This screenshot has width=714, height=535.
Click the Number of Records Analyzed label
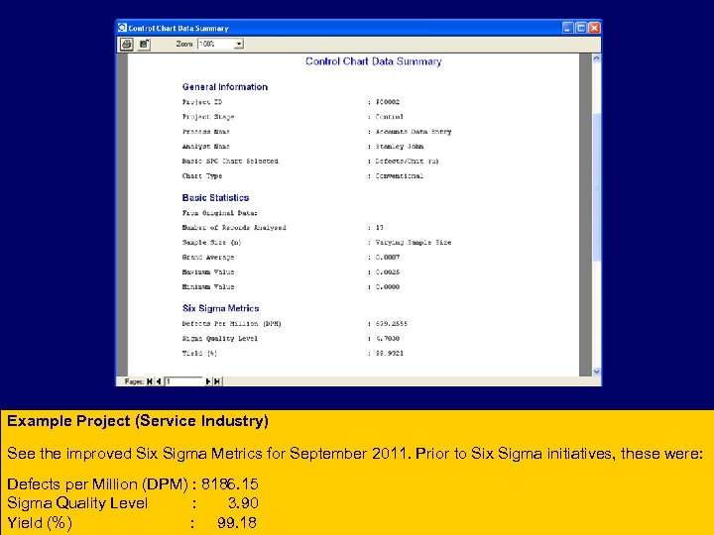coord(234,228)
